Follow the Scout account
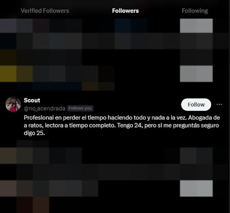 (x=196, y=105)
